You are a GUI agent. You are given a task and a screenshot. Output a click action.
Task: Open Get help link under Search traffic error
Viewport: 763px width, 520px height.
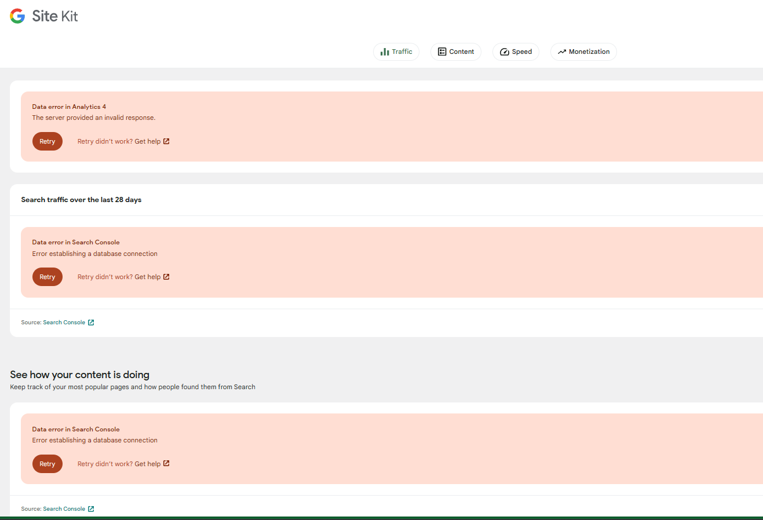tap(147, 277)
